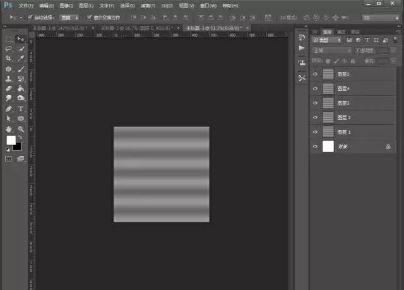Viewport: 404px width, 290px height.
Task: Select the Lasso tool
Action: coord(9,49)
